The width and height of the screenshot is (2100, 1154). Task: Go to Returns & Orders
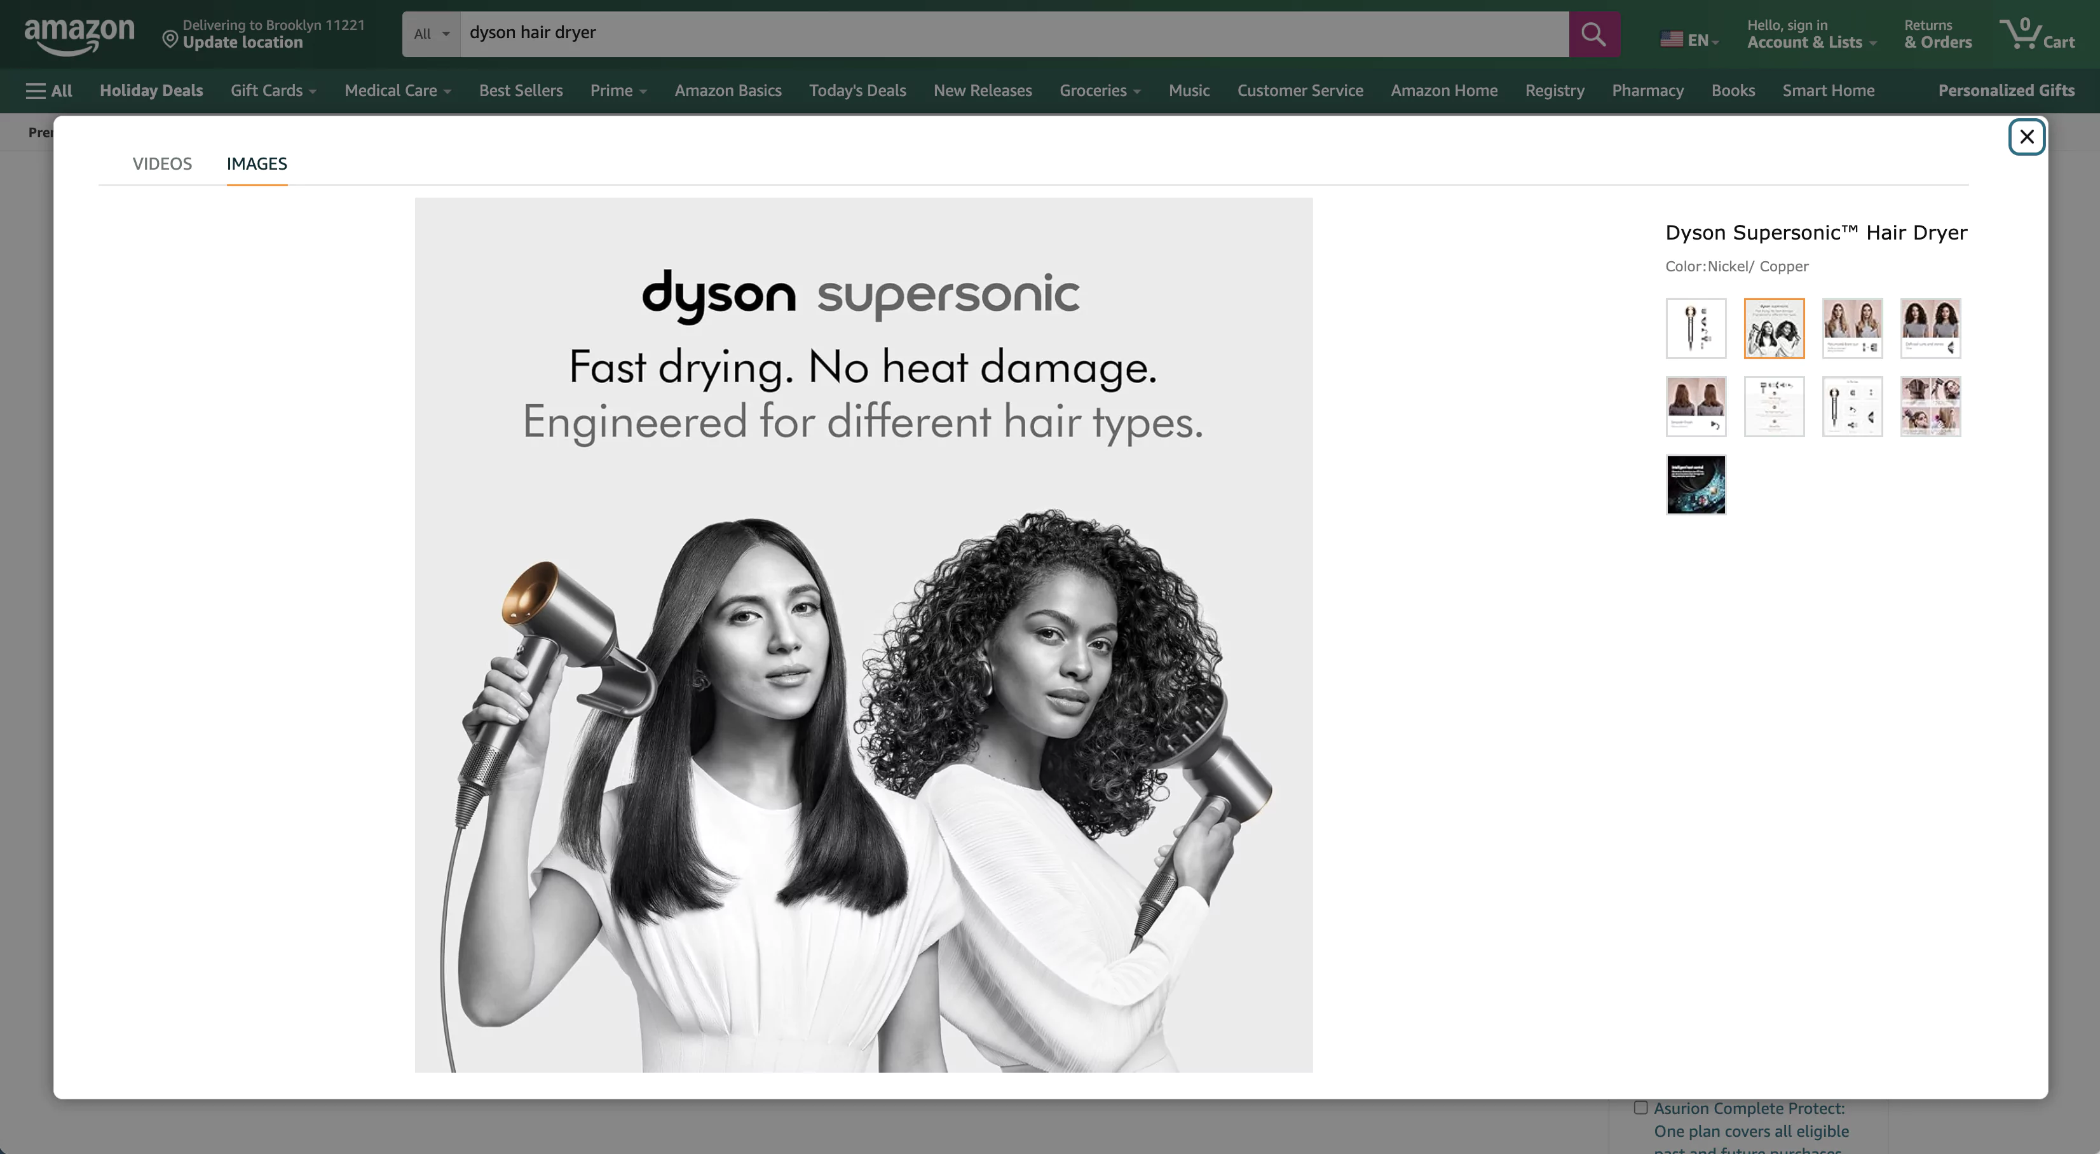click(x=1938, y=34)
